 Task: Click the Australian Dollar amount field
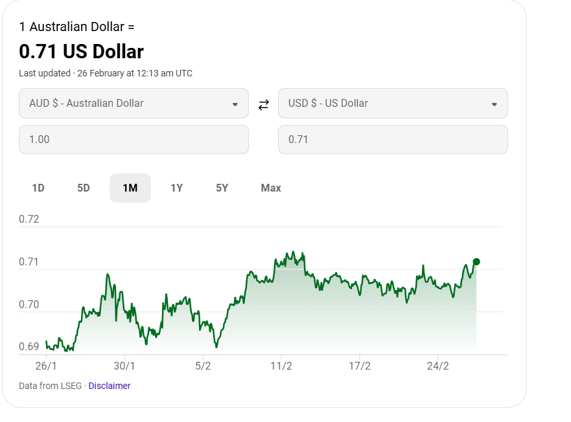click(134, 140)
